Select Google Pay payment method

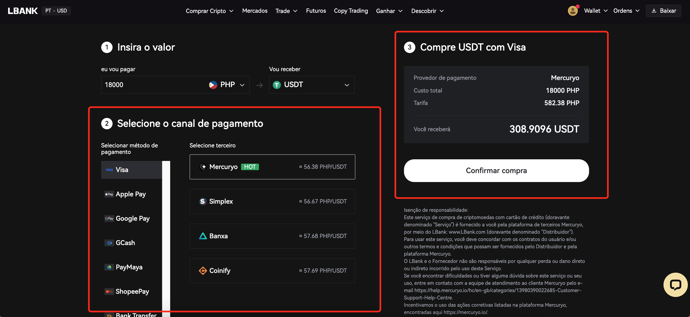(x=132, y=219)
